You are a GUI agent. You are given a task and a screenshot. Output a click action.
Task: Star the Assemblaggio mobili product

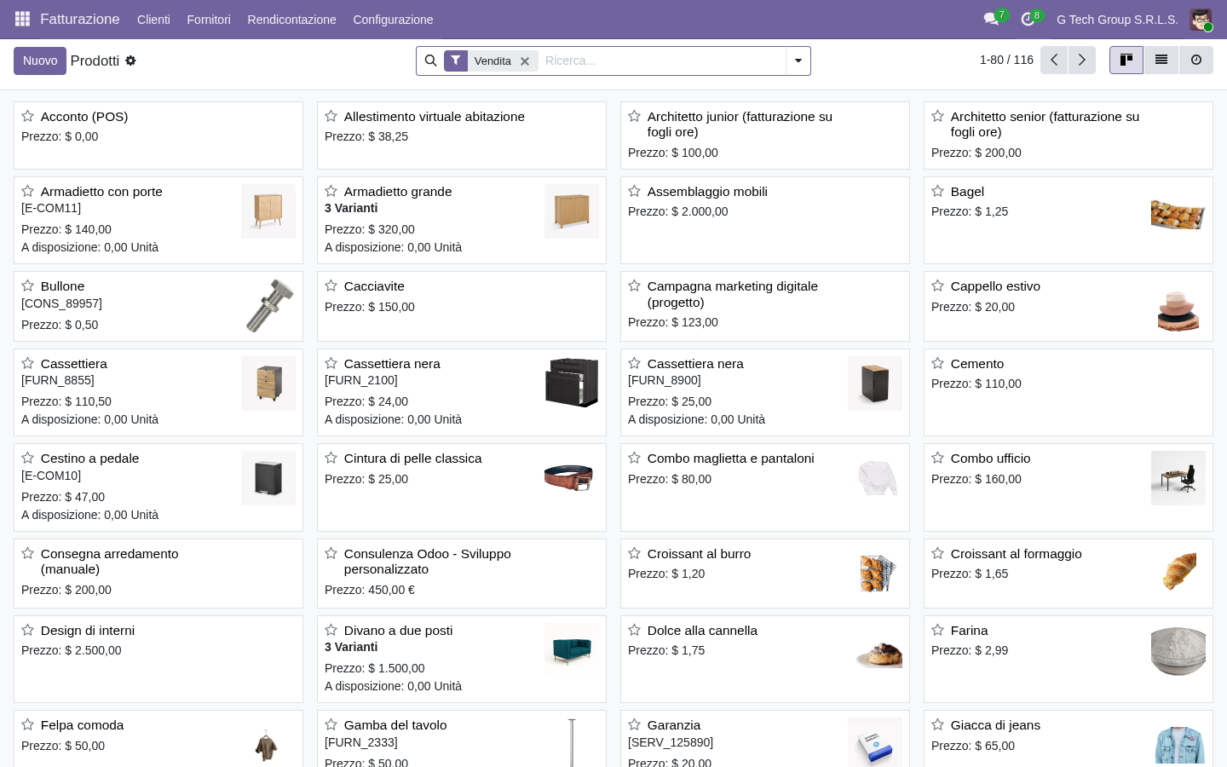[x=635, y=191]
